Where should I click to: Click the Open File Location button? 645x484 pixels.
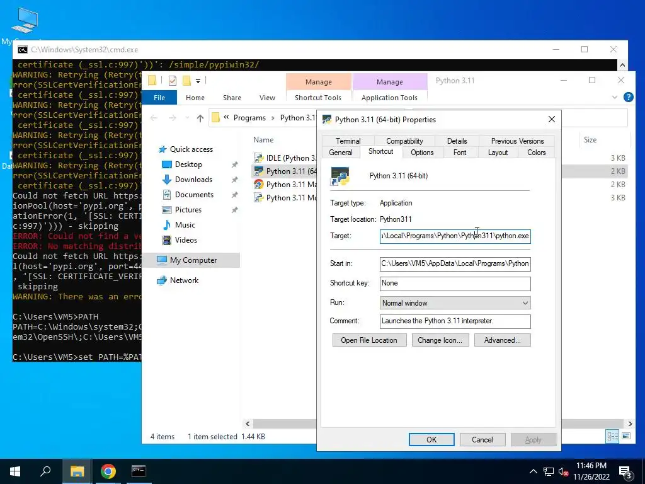click(369, 340)
